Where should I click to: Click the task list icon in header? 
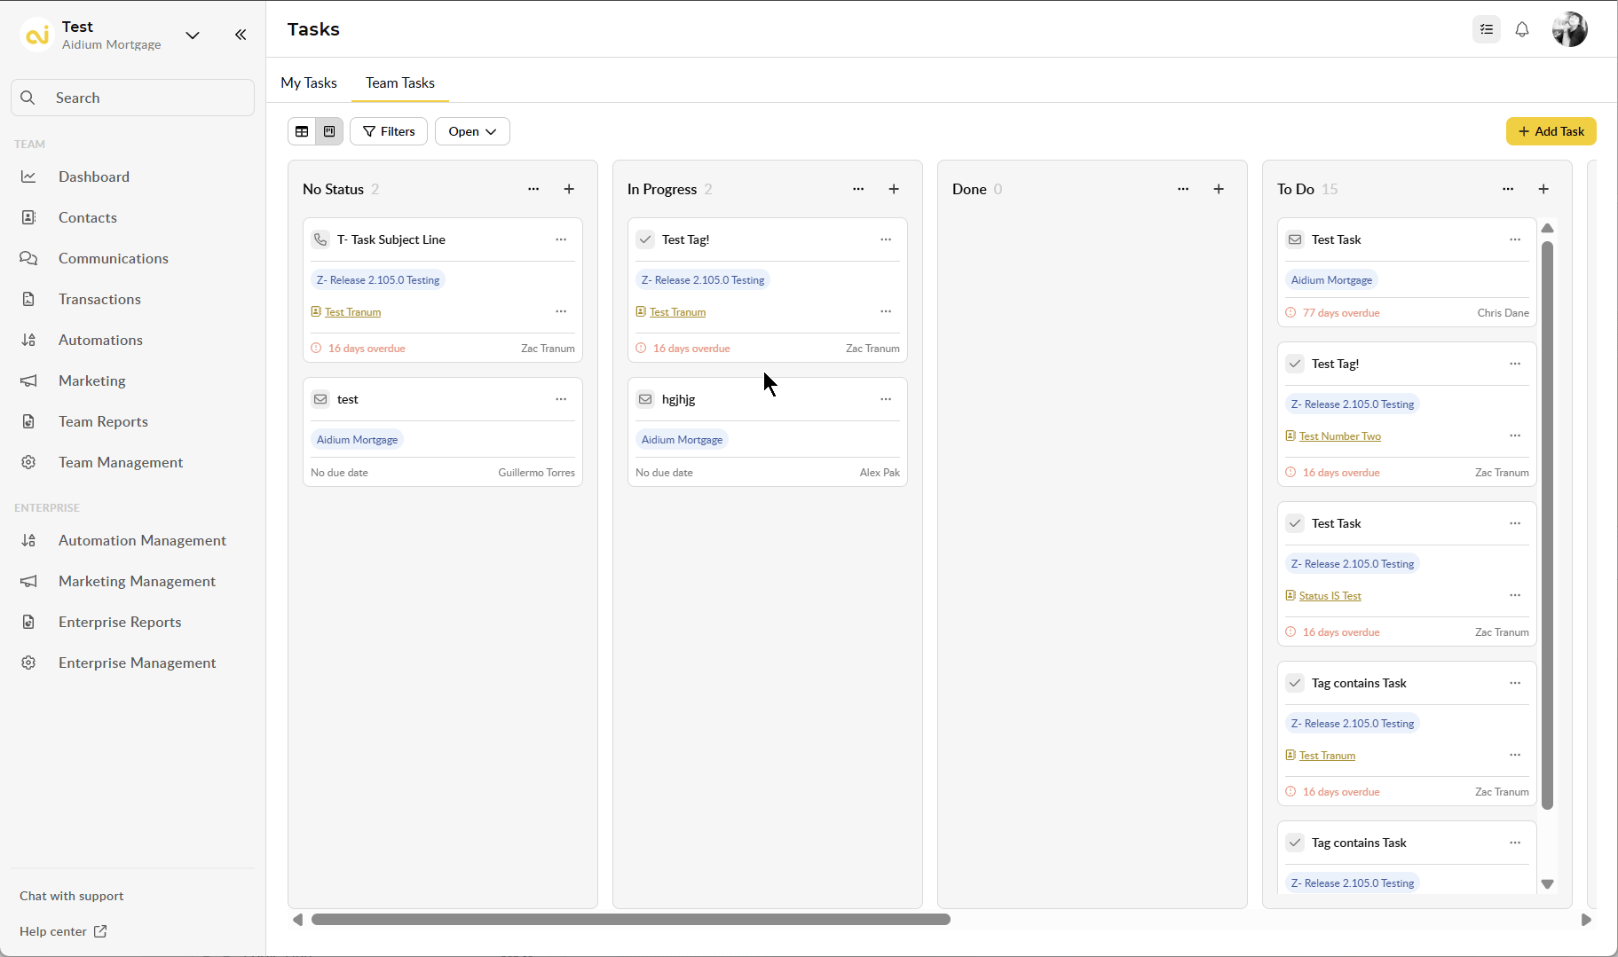click(1487, 29)
